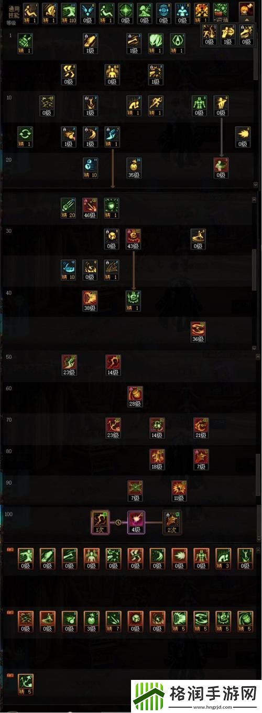
Task: Select the 36级 red swirl skill icon
Action: coord(198,332)
